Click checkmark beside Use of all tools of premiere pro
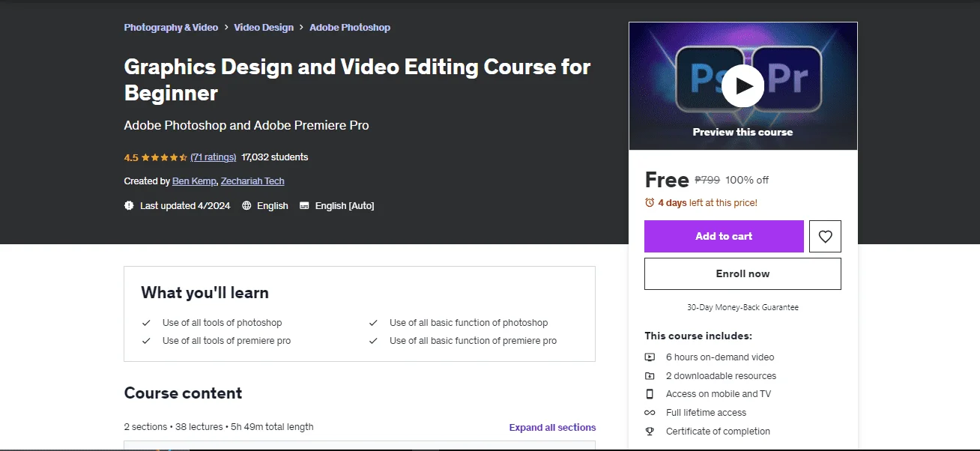 tap(146, 341)
